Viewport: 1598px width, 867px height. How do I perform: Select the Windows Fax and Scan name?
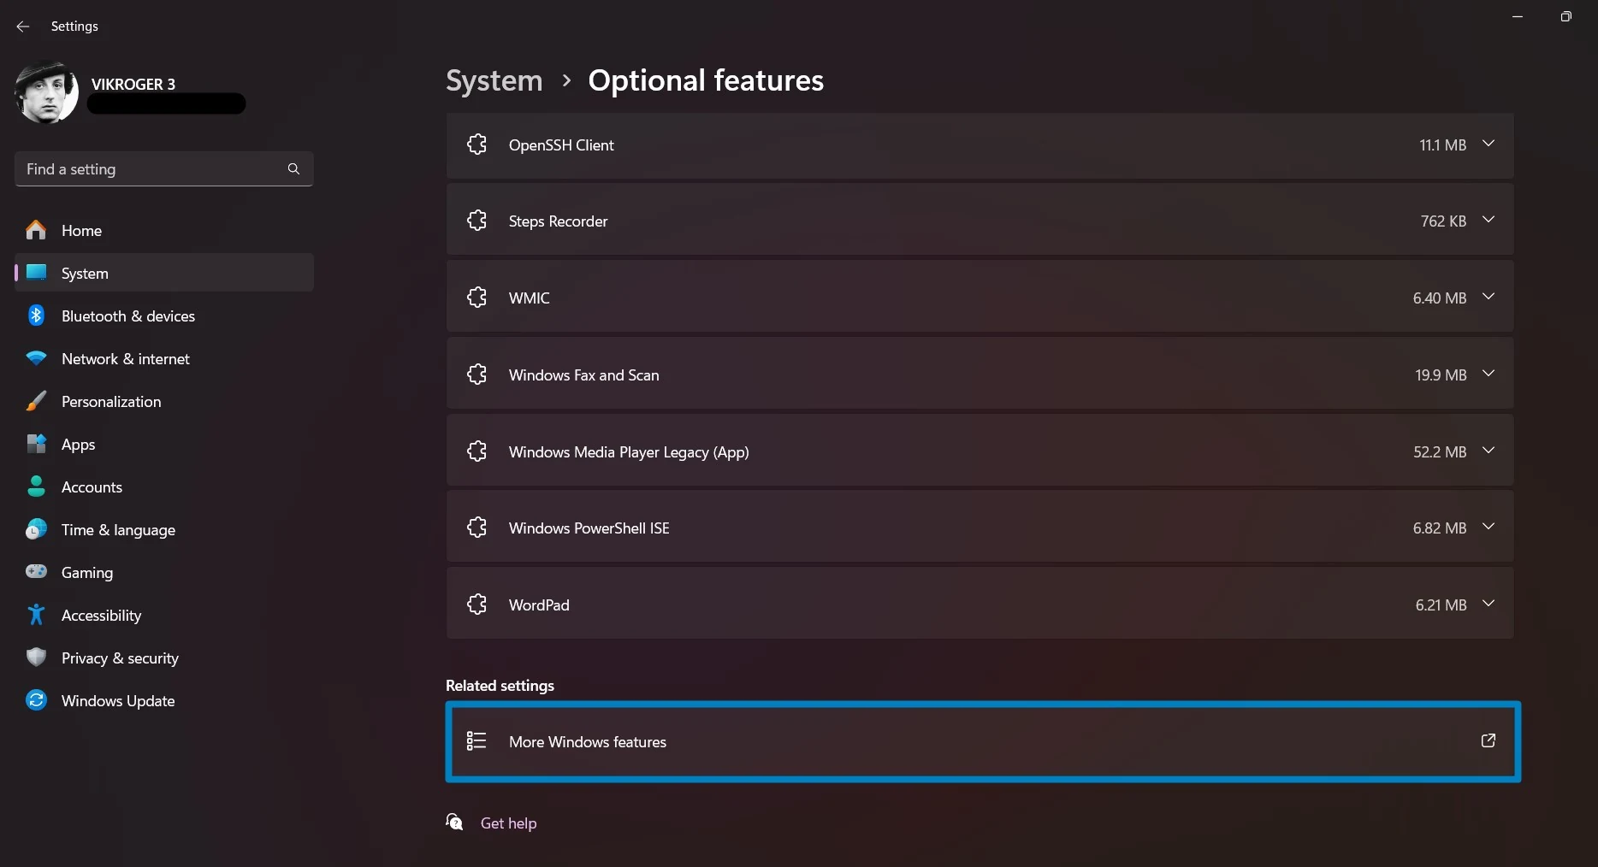584,375
